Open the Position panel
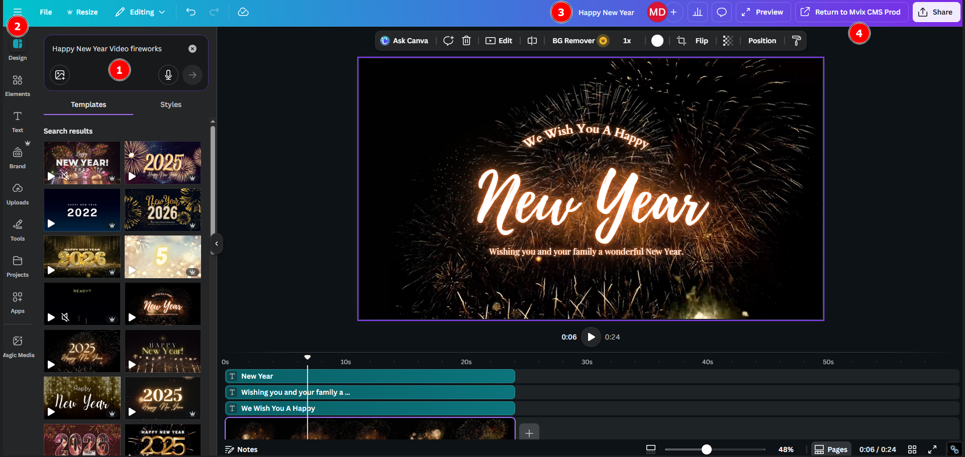This screenshot has height=457, width=965. [762, 41]
